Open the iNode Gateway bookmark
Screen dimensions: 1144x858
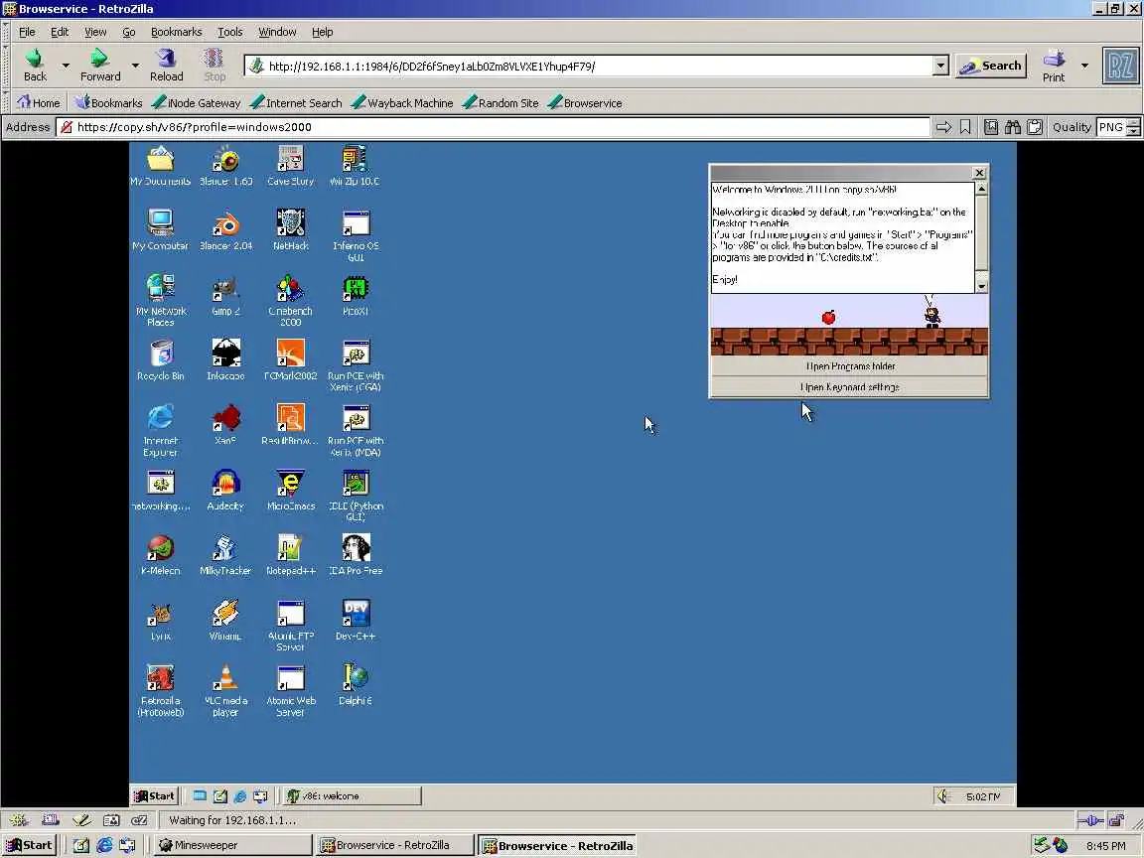197,103
